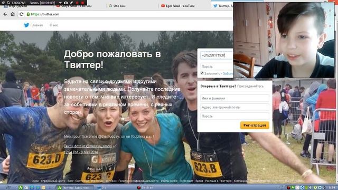Open О рекламе footer link
Viewport: 338px width, 190px height.
tap(186, 181)
